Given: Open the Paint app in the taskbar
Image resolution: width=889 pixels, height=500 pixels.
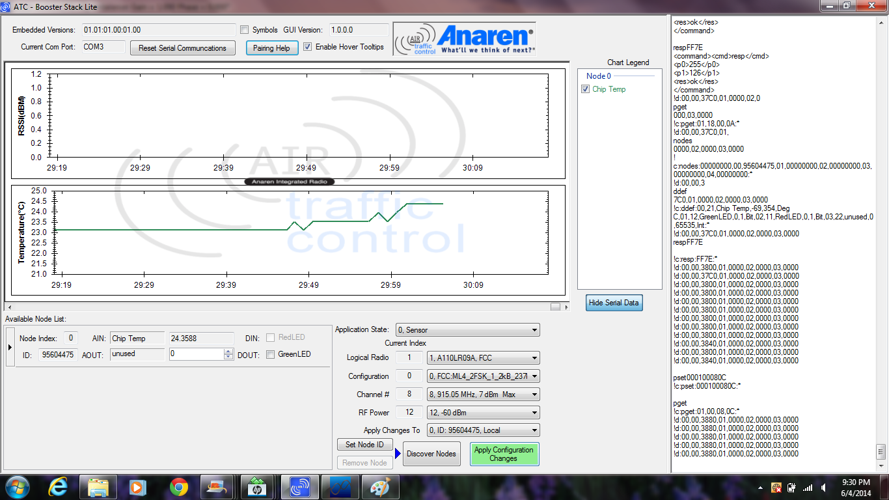Looking at the screenshot, I should 381,487.
